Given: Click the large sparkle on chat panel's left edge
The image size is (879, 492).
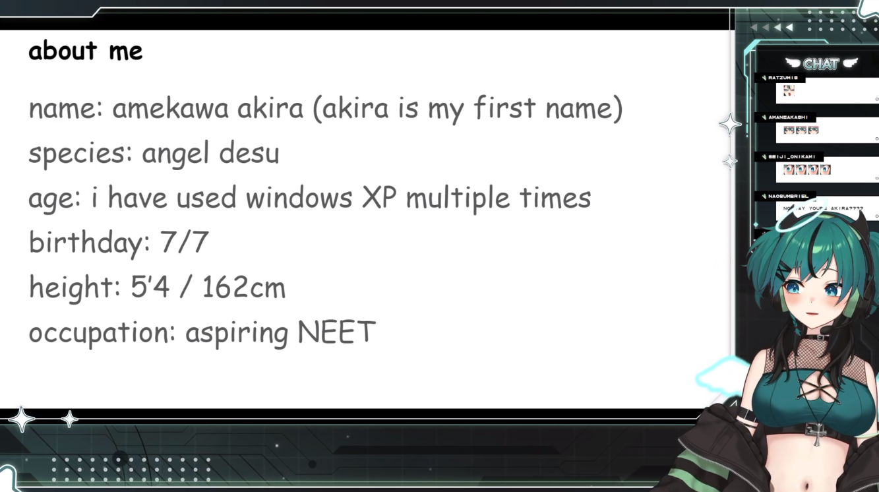Looking at the screenshot, I should [x=730, y=124].
